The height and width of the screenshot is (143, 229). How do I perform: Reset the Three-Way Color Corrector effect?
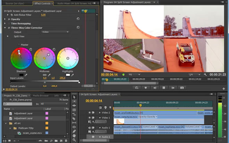[x=78, y=28]
